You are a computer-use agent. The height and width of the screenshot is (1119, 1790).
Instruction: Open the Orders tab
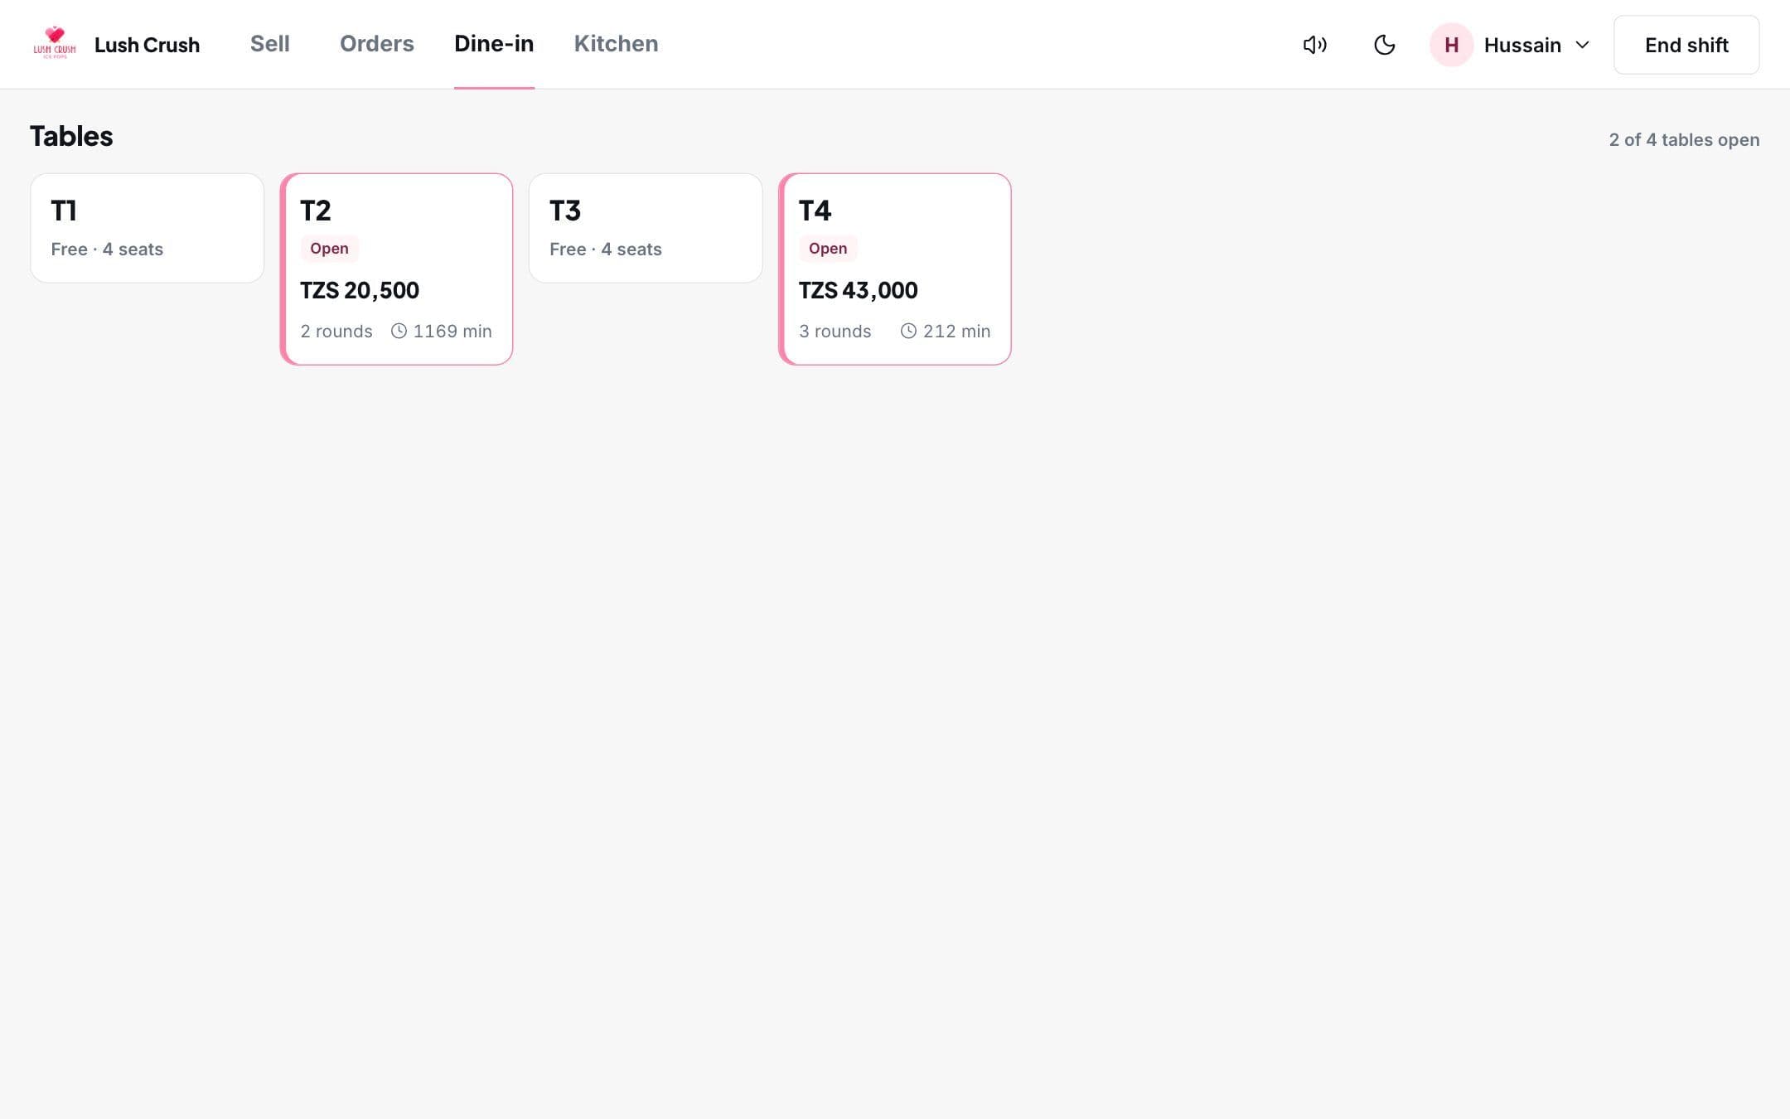[377, 43]
